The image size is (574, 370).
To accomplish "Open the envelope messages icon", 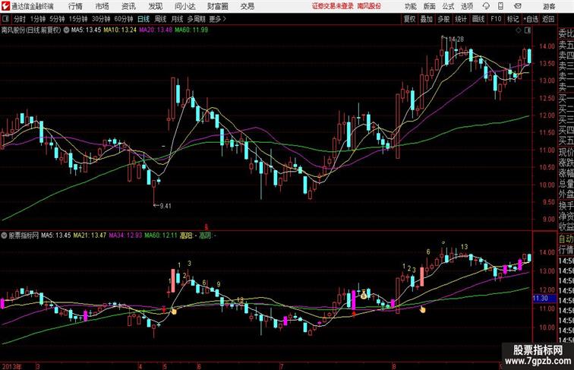I will point(518,6).
